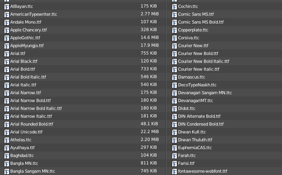Select the DevanagariMT.ttc file
This screenshot has height=175, width=282.
point(195,101)
